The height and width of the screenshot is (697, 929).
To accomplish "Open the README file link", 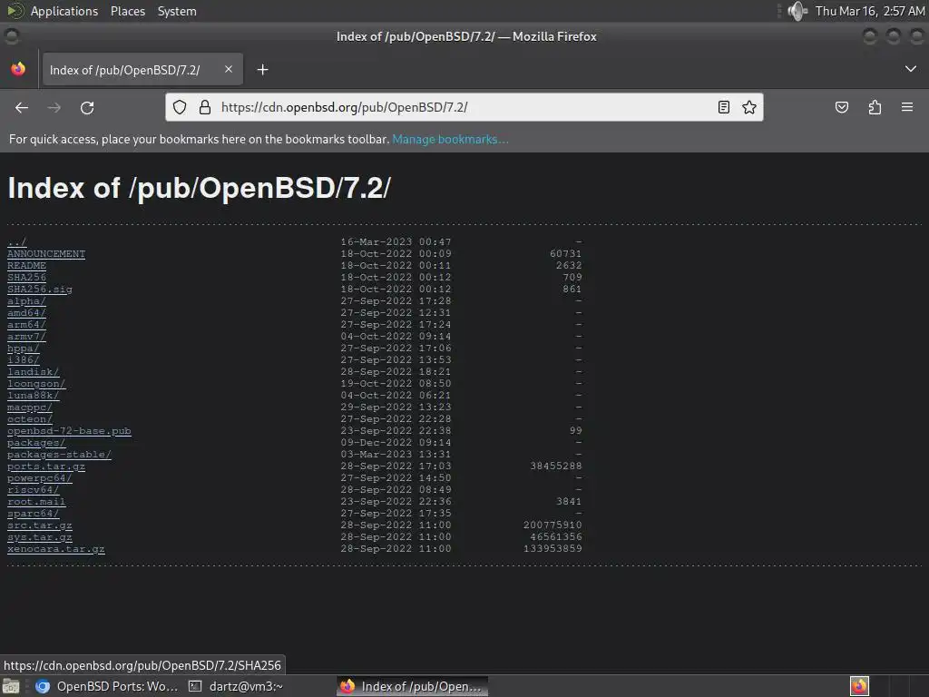I will tap(26, 266).
